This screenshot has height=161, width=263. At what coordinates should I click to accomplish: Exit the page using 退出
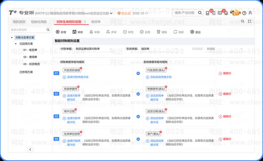195,32
